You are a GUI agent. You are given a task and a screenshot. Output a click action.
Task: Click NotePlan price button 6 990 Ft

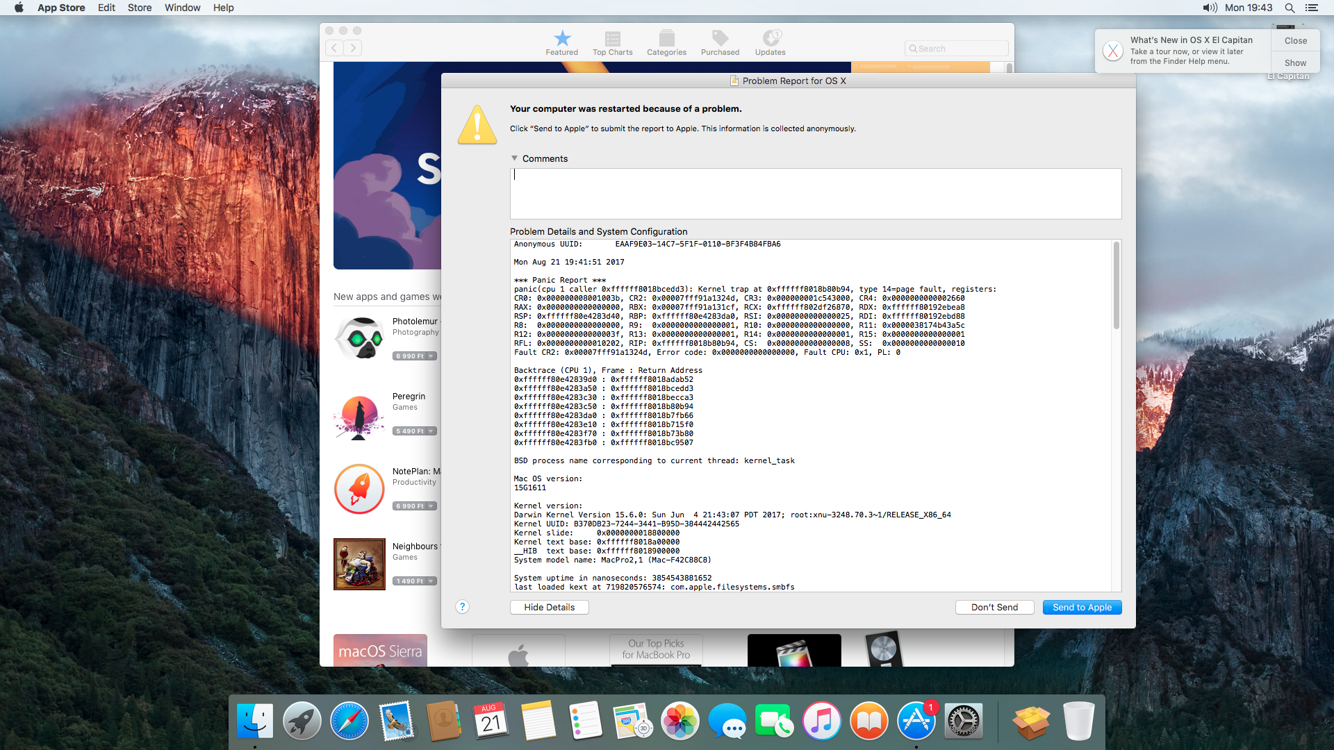(x=415, y=506)
